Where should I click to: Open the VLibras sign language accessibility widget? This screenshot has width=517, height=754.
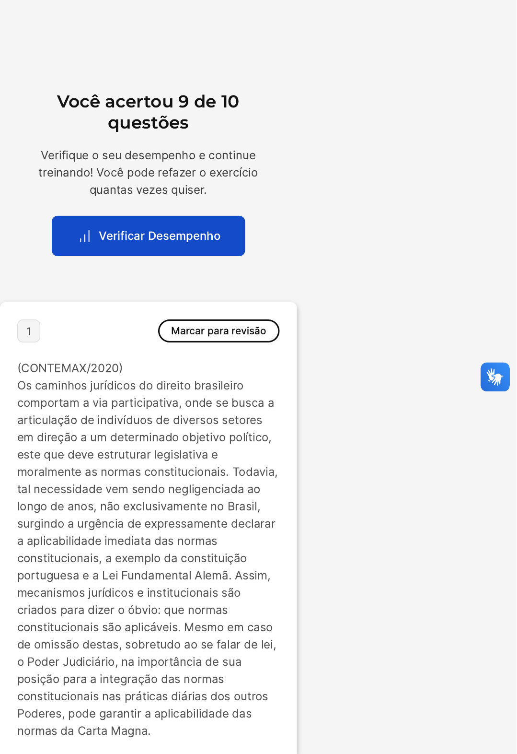pyautogui.click(x=495, y=377)
